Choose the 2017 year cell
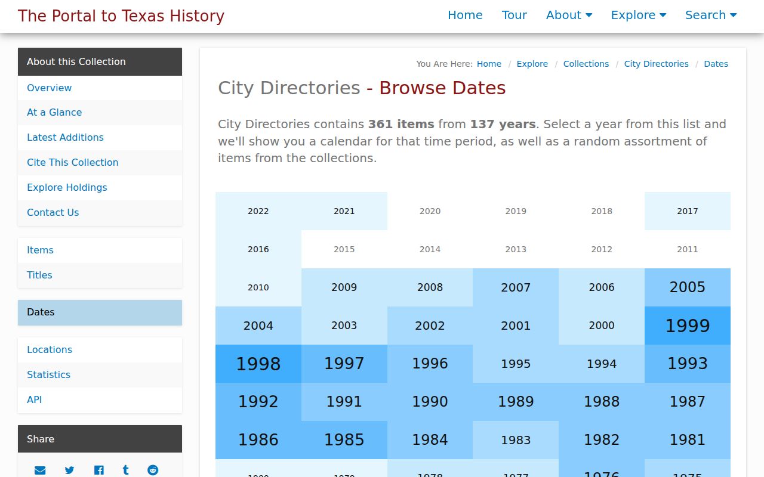The height and width of the screenshot is (477, 764). coord(688,211)
